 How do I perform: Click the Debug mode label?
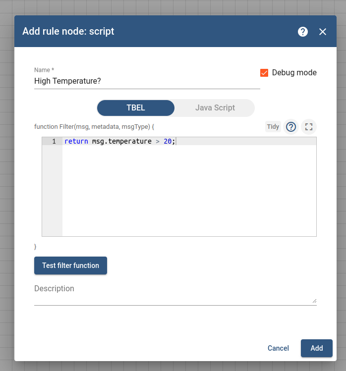294,72
